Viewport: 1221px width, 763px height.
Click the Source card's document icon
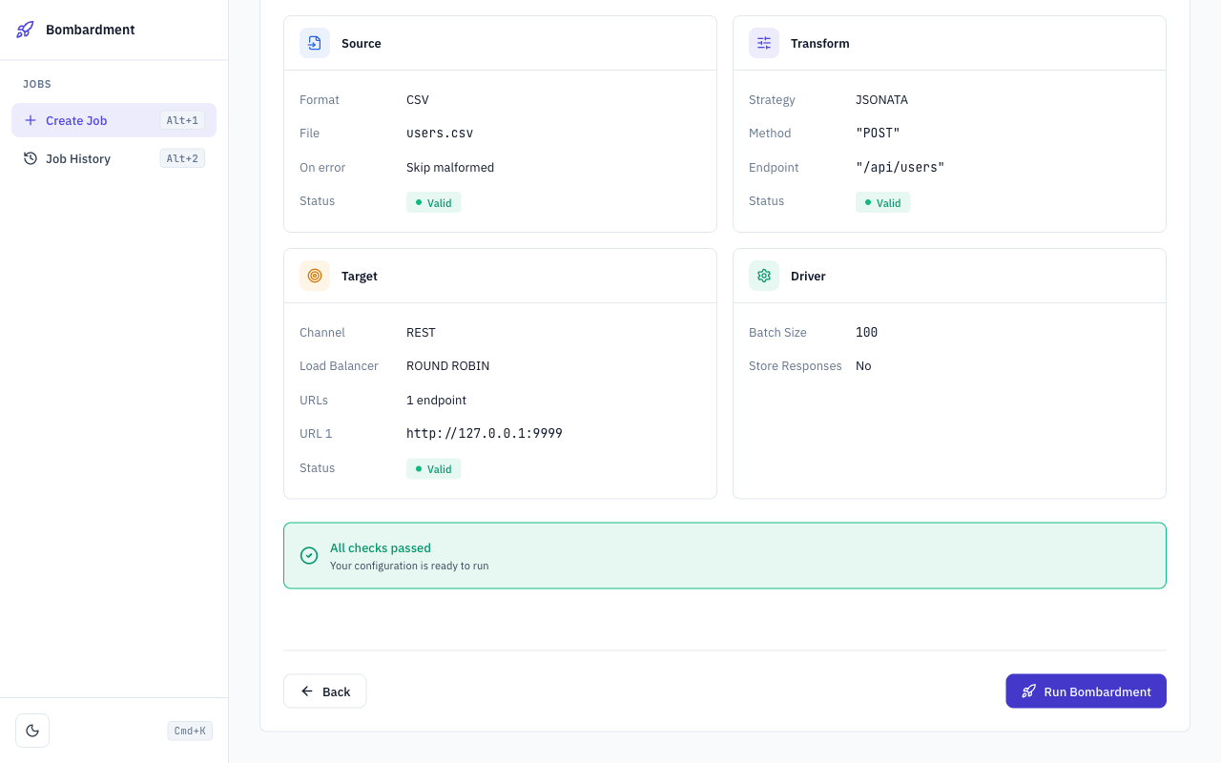click(314, 43)
